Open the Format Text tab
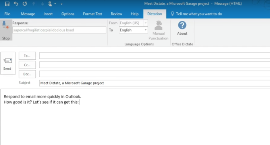The width and height of the screenshot is (270, 145). tap(93, 14)
